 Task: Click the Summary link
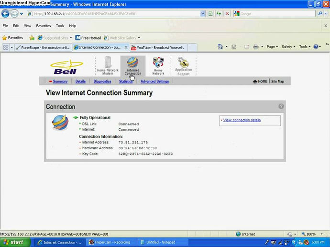pyautogui.click(x=60, y=82)
